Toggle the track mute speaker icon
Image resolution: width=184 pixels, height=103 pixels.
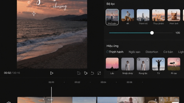[9, 102]
